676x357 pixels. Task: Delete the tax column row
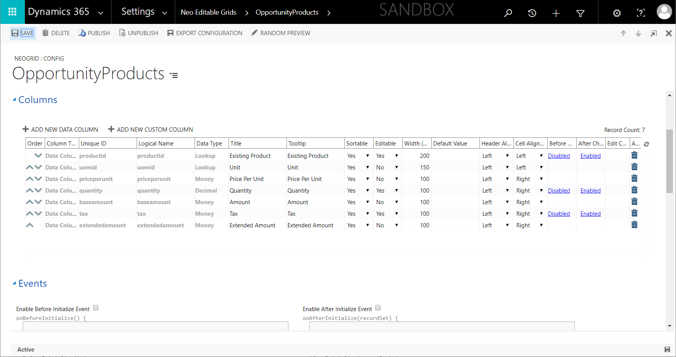tap(634, 213)
